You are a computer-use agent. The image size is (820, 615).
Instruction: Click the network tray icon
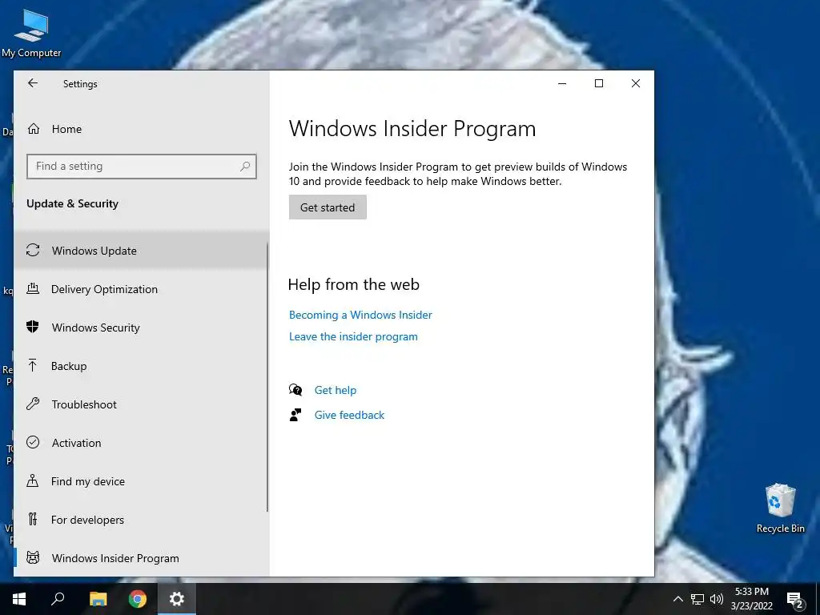[697, 599]
